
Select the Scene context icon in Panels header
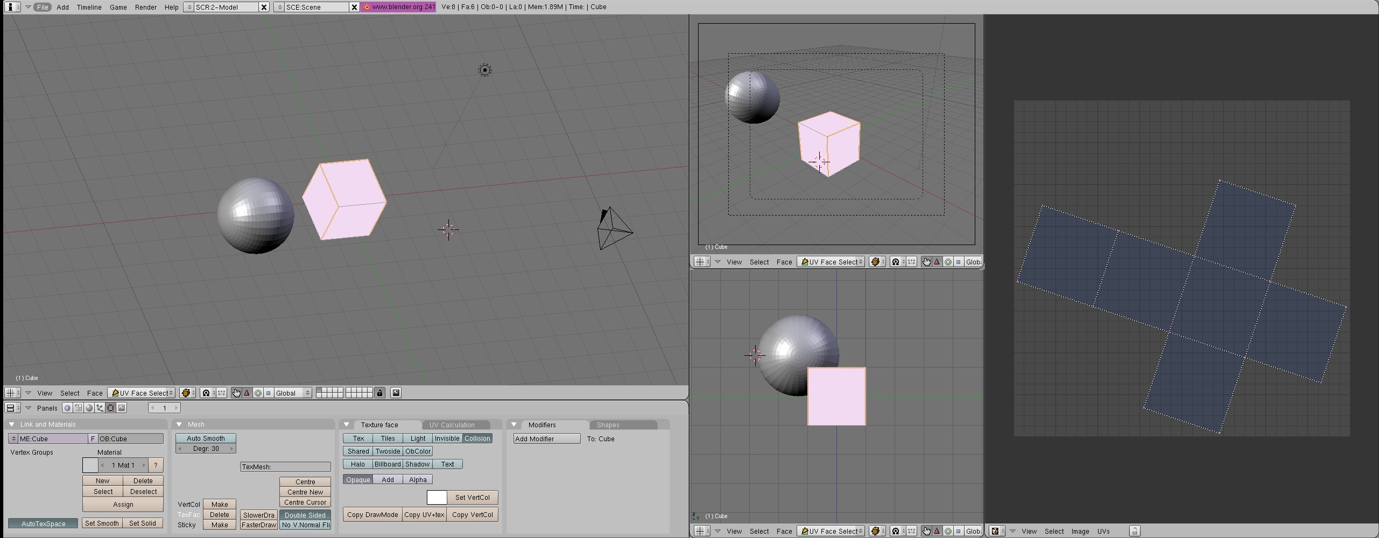coord(122,408)
